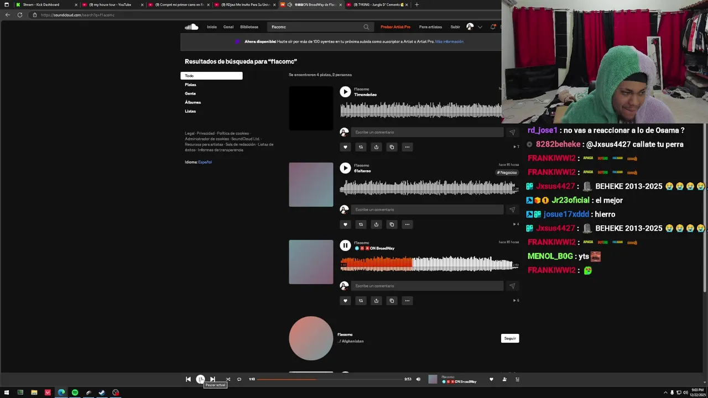Repost the ON BroadWay track
708x398 pixels.
[361, 301]
